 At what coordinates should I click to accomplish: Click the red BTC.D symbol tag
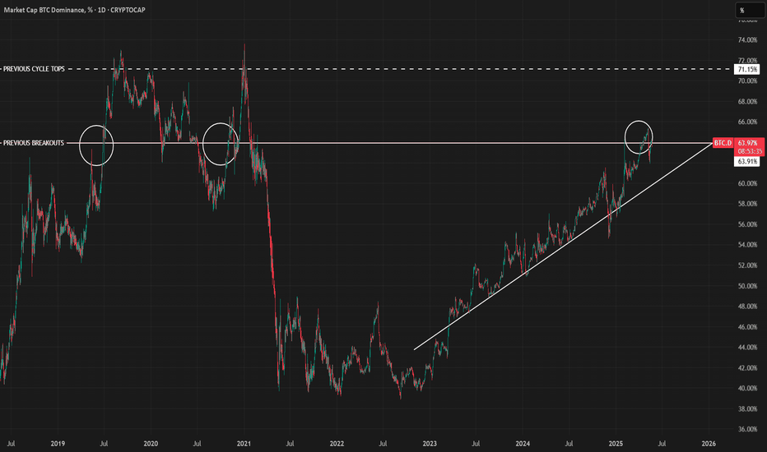click(723, 143)
